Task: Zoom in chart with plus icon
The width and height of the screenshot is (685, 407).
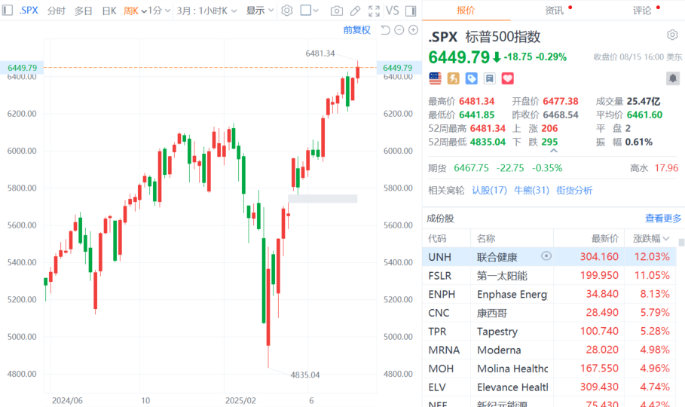Action: [x=413, y=29]
